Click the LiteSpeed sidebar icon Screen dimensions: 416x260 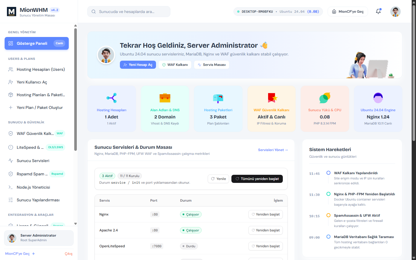[x=11, y=147]
